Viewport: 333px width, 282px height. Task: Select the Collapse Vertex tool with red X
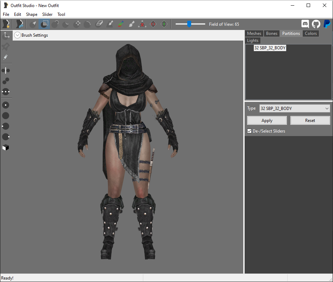(142, 24)
